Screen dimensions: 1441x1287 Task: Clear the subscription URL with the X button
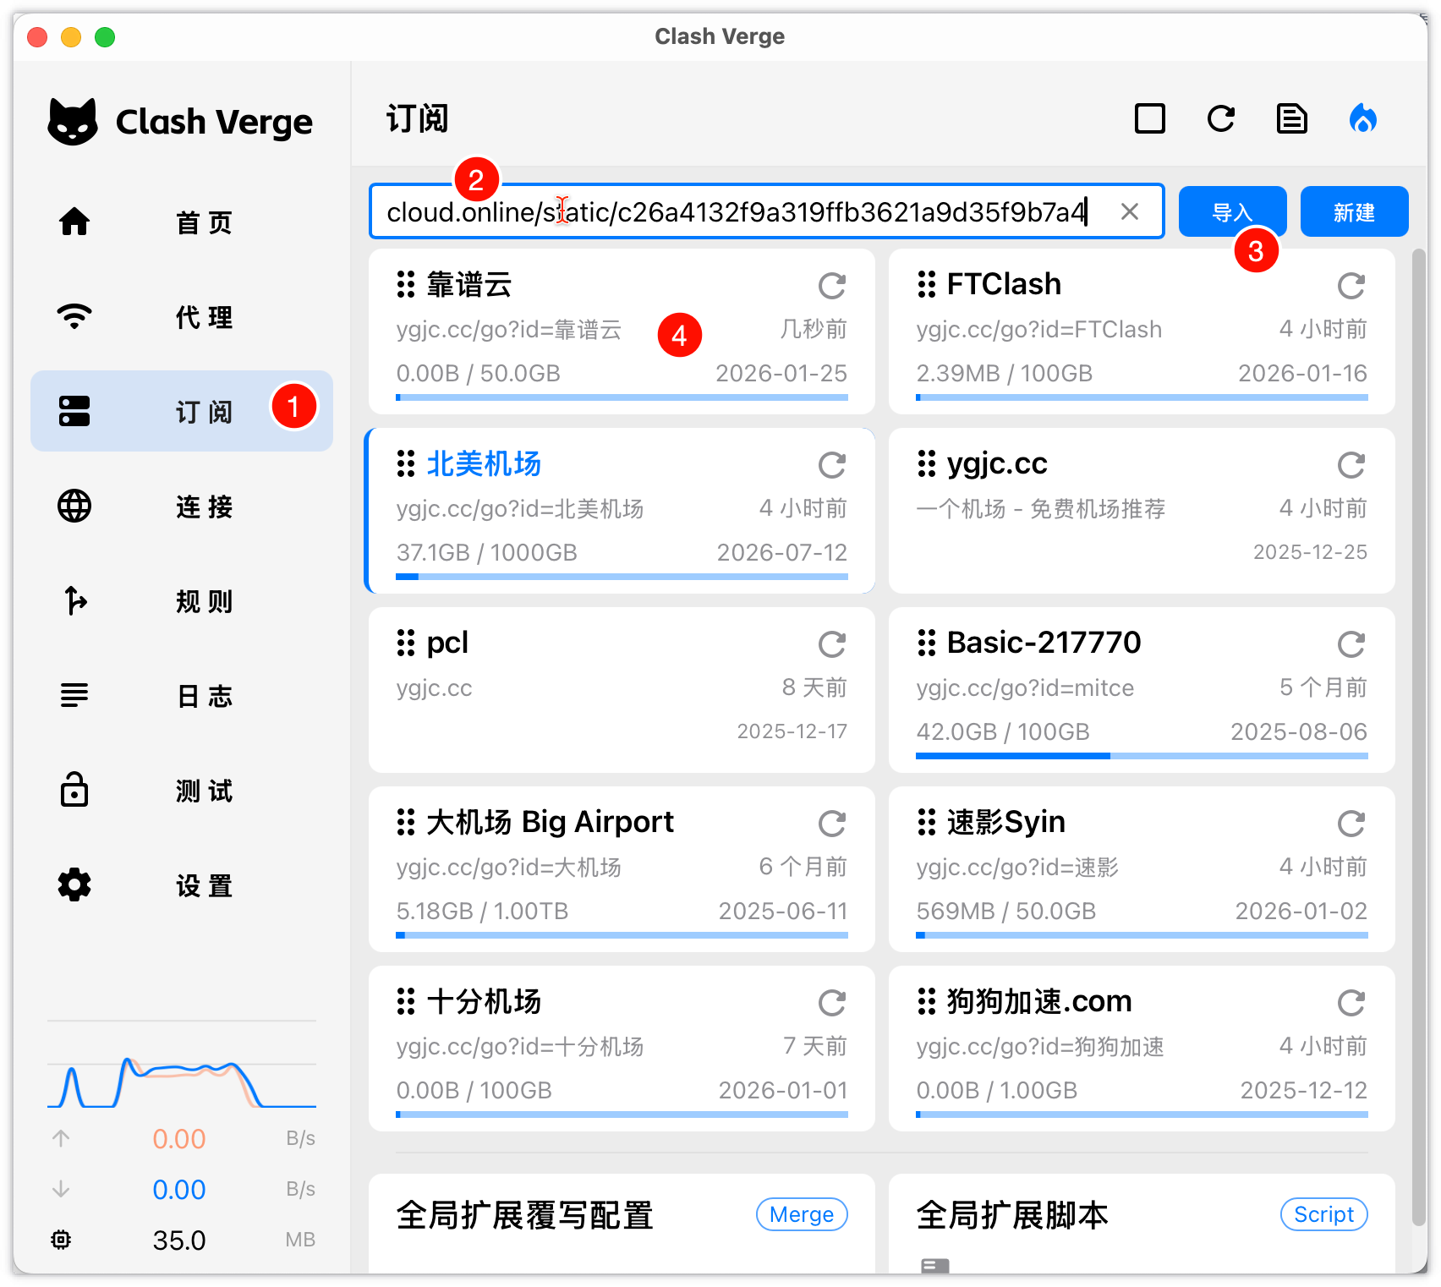(1131, 211)
